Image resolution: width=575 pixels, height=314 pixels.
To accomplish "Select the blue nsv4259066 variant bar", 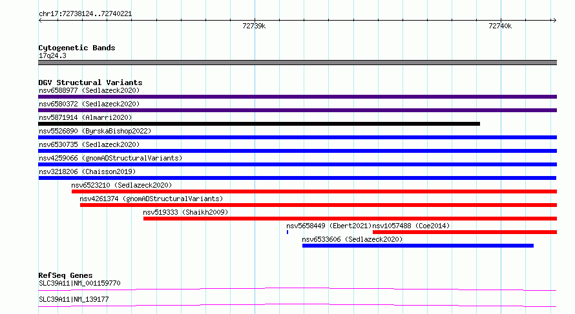I will [297, 164].
